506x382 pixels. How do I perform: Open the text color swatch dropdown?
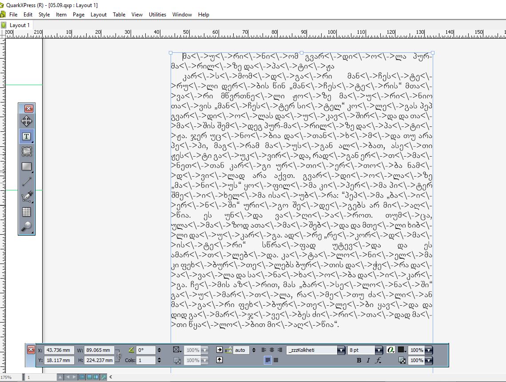402,350
